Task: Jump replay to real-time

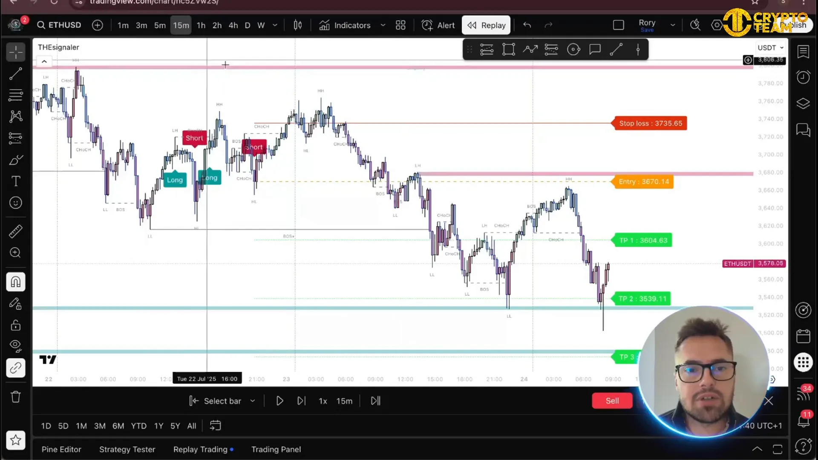Action: (375, 401)
